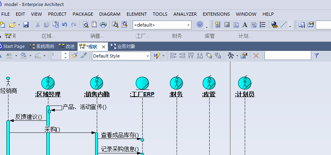Paste from clipboard icon
331x155 pixels.
56,25
